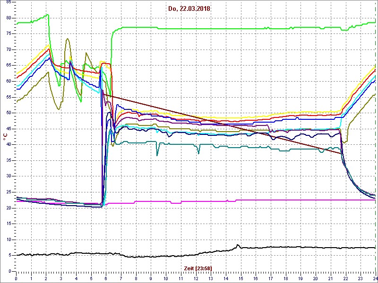Select the 60 value on the temperature axis
Screen dimensions: 378x283
coord(8,81)
